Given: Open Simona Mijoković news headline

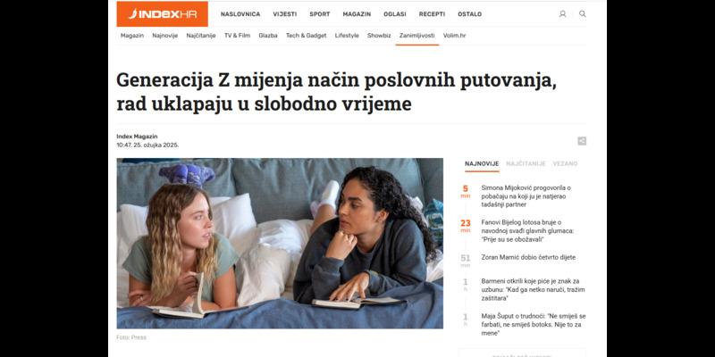Looking at the screenshot, I should tap(526, 196).
